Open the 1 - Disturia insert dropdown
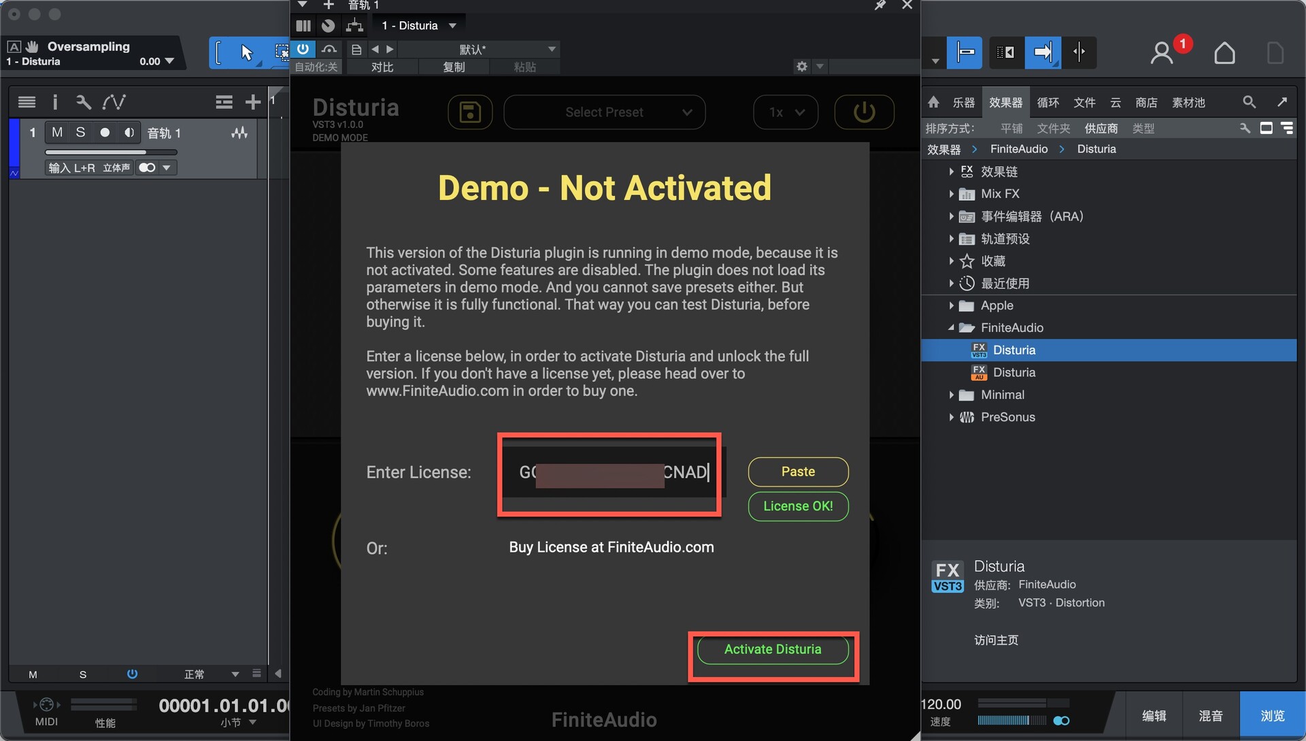Image resolution: width=1306 pixels, height=741 pixels. (x=418, y=26)
